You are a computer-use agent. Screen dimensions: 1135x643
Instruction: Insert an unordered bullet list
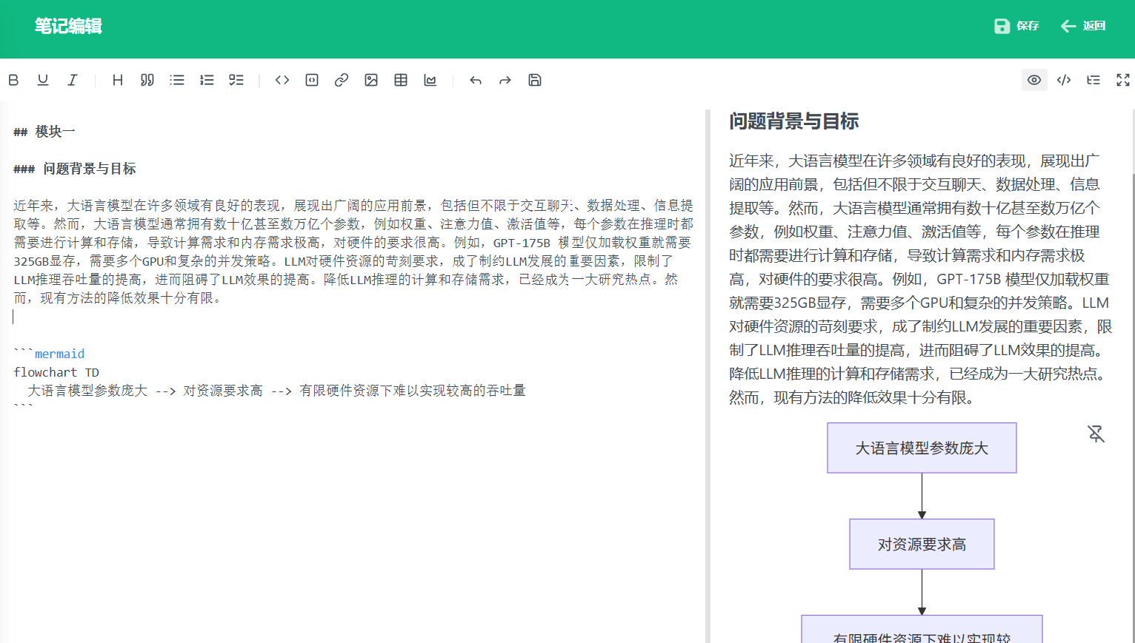point(177,80)
